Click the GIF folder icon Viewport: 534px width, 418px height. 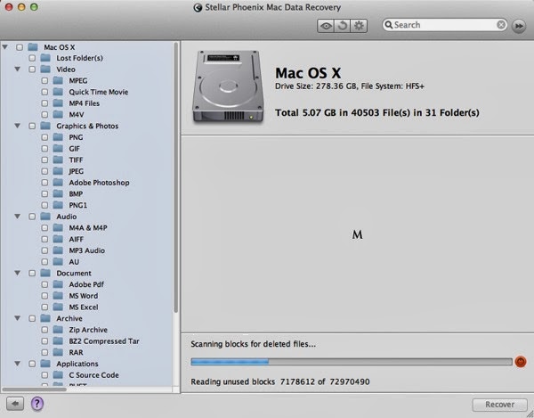coord(58,148)
